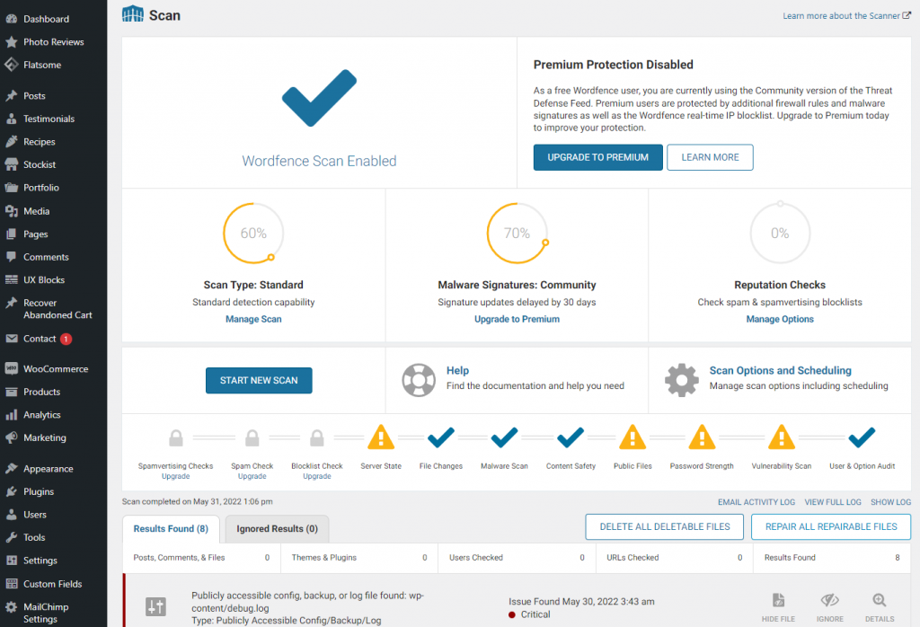Click View Full Log link
This screenshot has height=627, width=920.
pyautogui.click(x=833, y=502)
